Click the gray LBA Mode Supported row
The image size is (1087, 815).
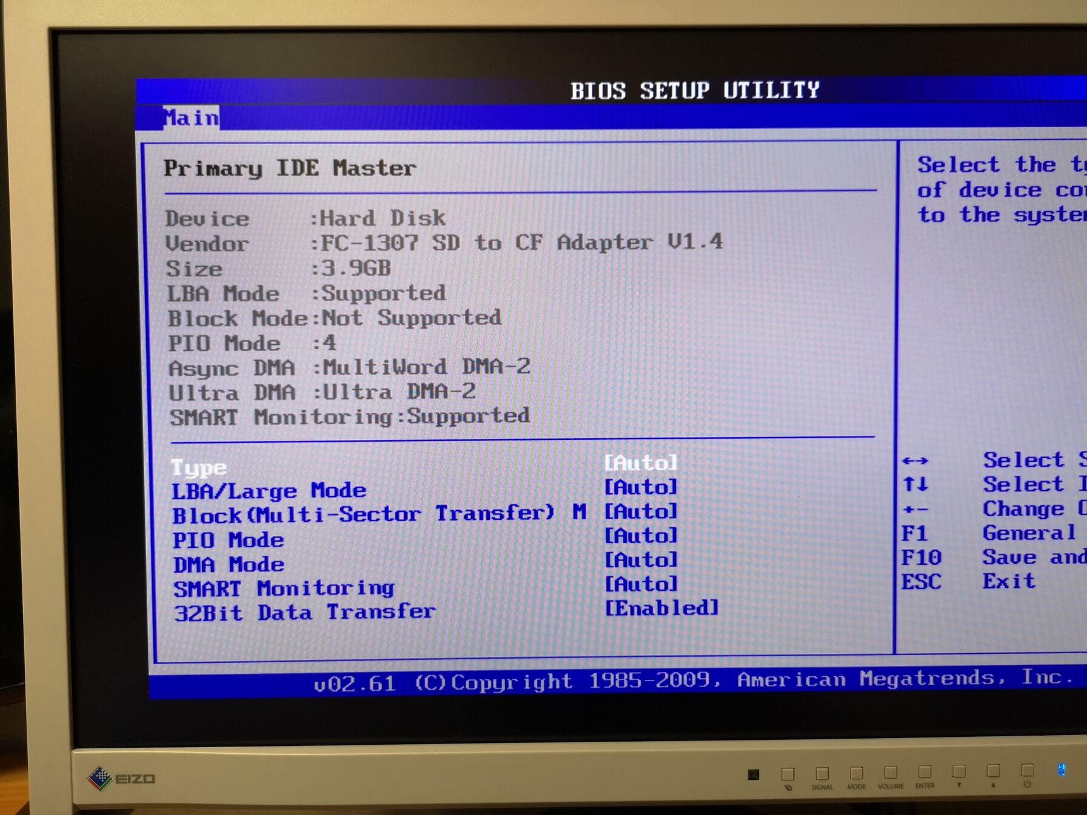click(x=306, y=293)
